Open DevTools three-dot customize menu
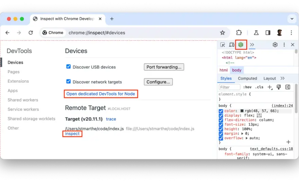Screen dimensions: 299x183 (x=284, y=45)
